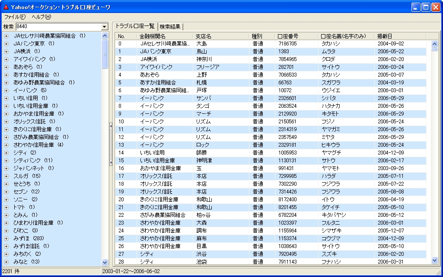Select the シマザキ account name cell
Image resolution: width=443 pixels, height=277 pixels.
[331, 231]
